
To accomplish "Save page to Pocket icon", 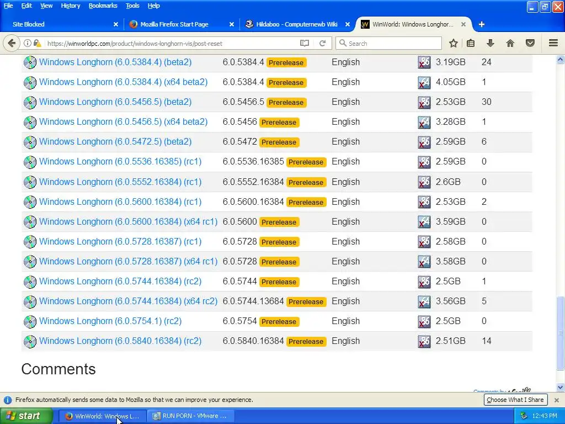I will 530,43.
